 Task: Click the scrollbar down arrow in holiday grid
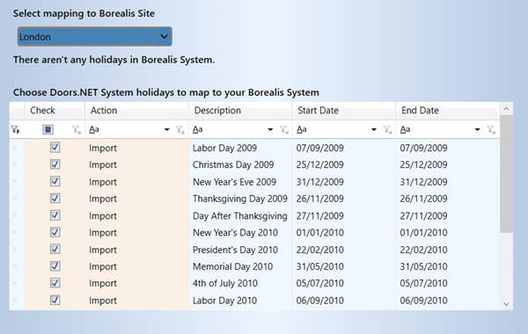506,304
